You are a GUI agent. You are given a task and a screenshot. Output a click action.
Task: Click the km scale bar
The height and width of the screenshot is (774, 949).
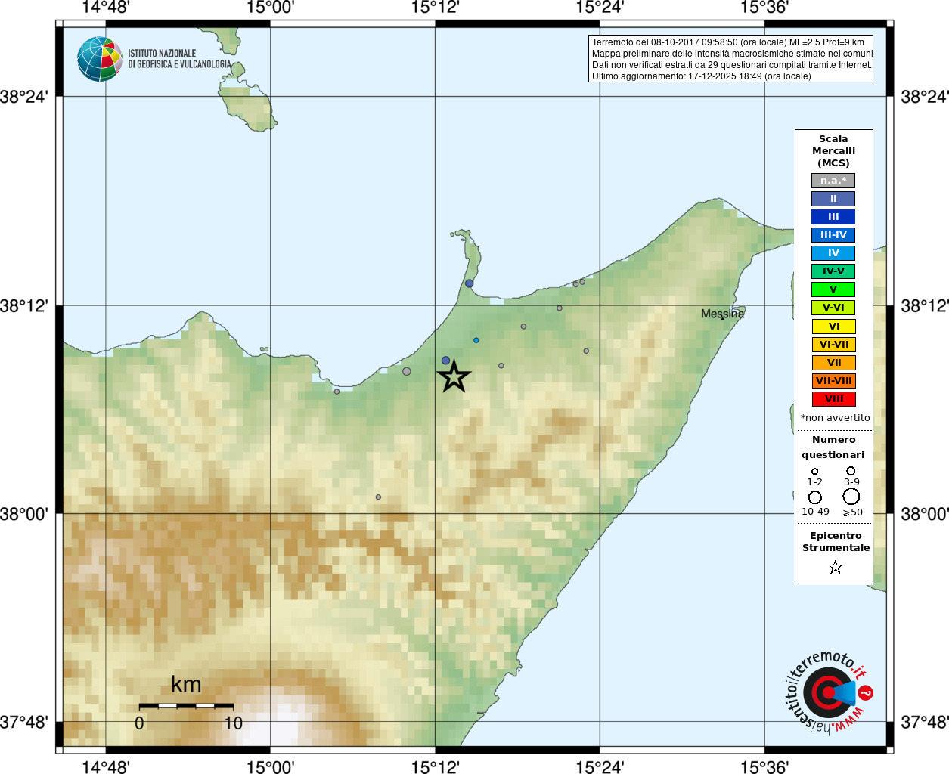186,706
